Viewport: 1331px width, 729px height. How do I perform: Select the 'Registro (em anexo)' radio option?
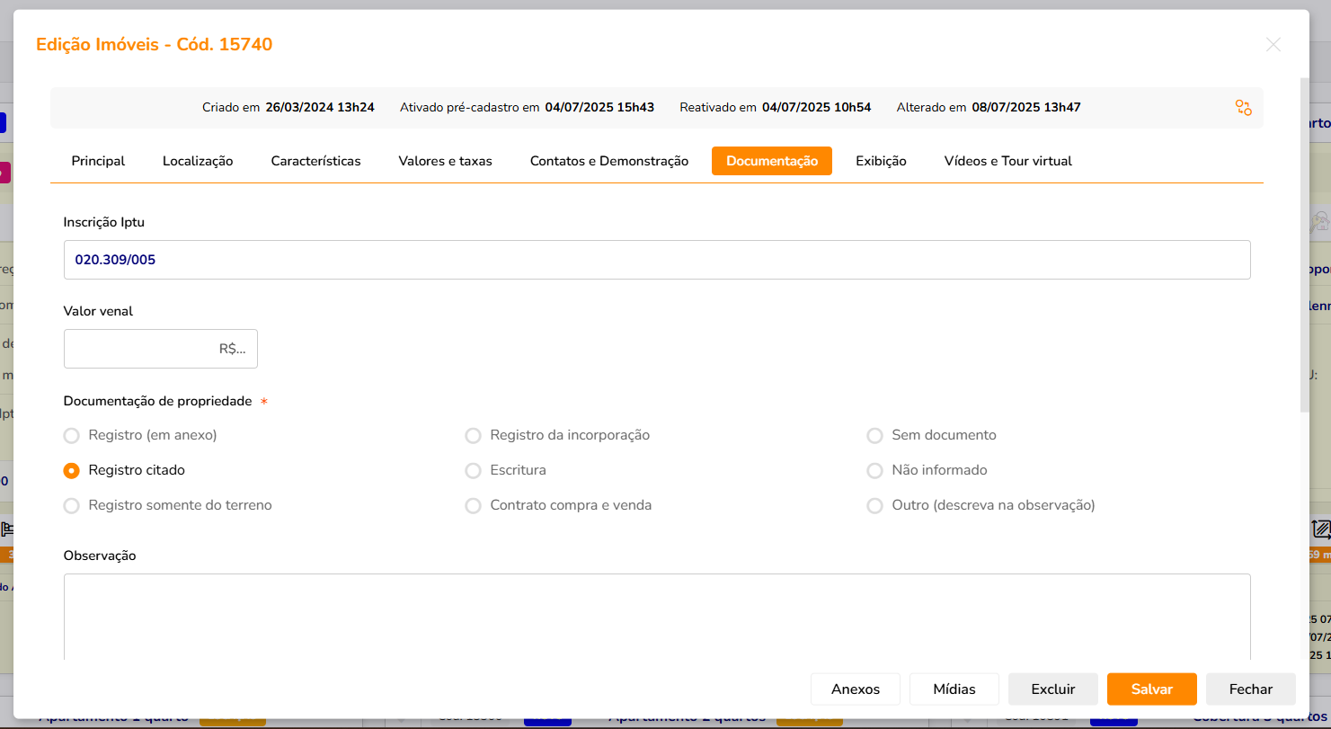[72, 436]
